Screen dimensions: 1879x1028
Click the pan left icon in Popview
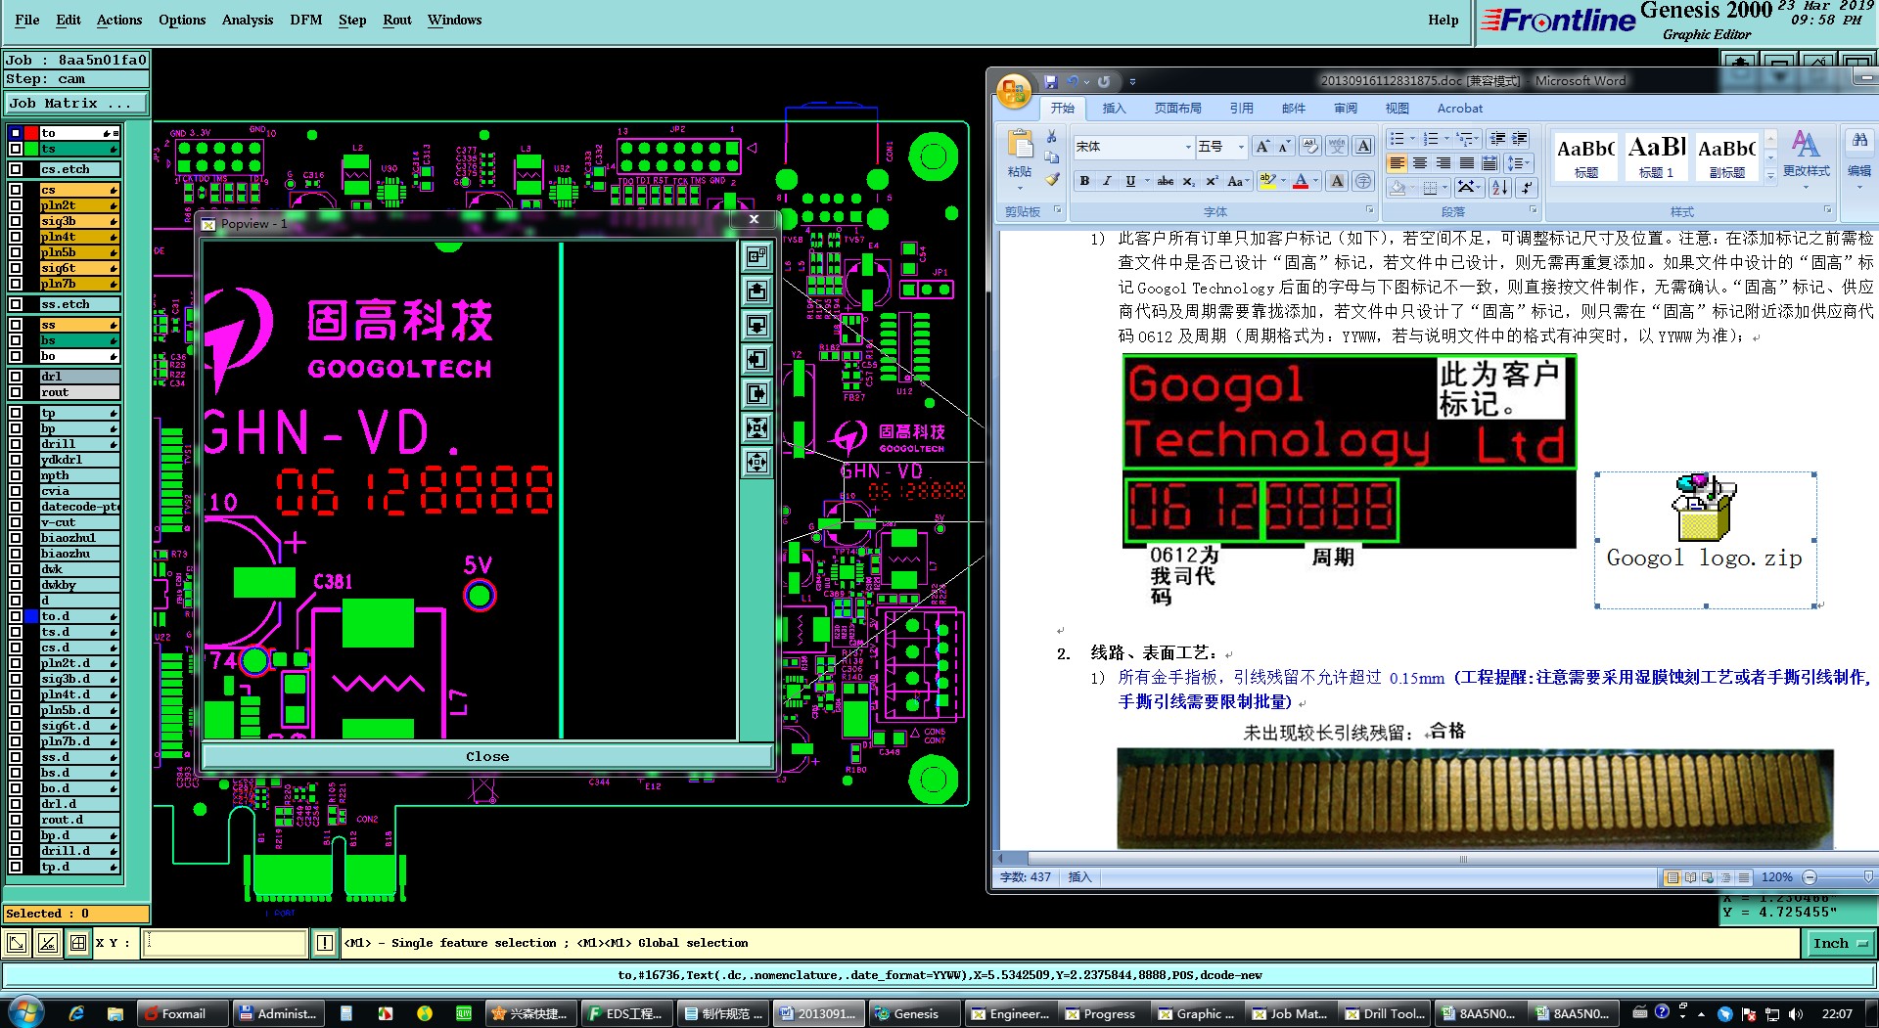tap(756, 359)
